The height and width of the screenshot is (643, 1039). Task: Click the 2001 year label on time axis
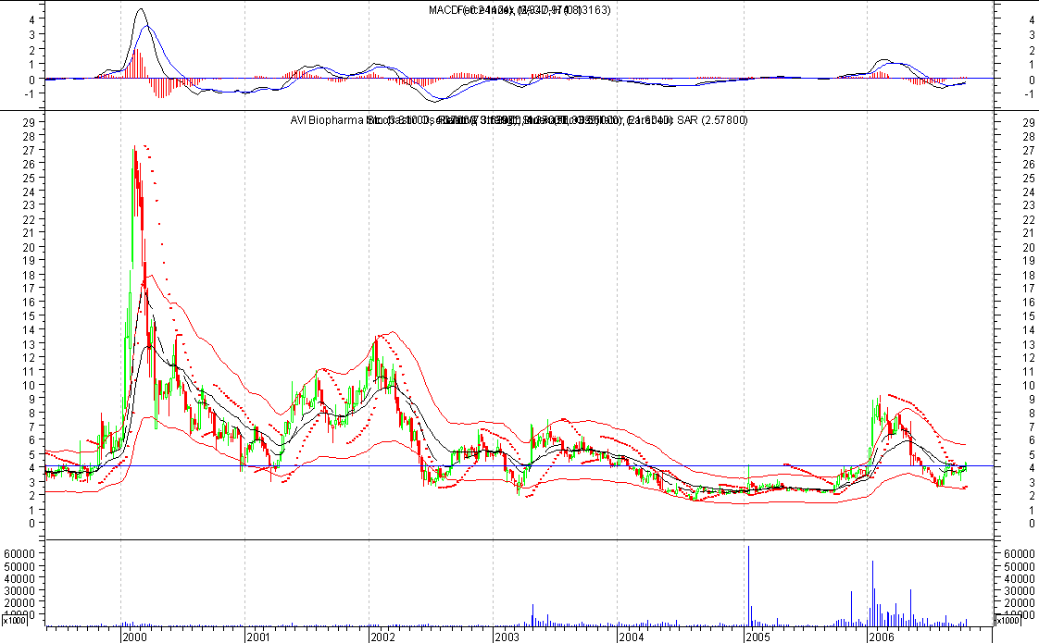click(x=258, y=637)
